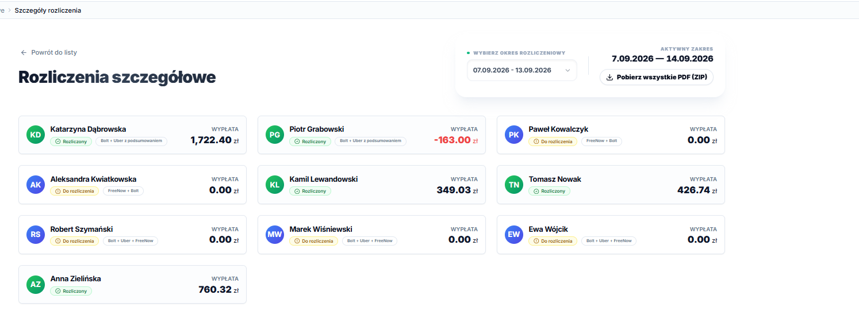Click the payout amount 1,722.40 zł

(214, 140)
